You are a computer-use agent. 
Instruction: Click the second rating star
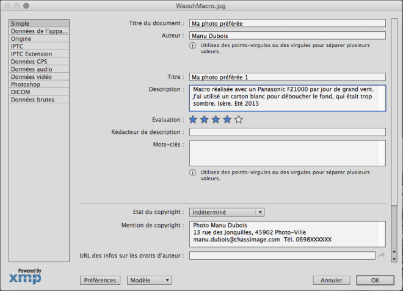(205, 120)
